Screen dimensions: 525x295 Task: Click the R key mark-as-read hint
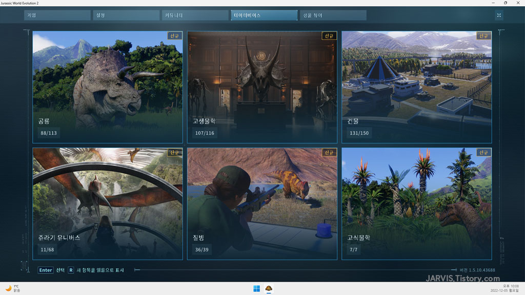(96, 270)
